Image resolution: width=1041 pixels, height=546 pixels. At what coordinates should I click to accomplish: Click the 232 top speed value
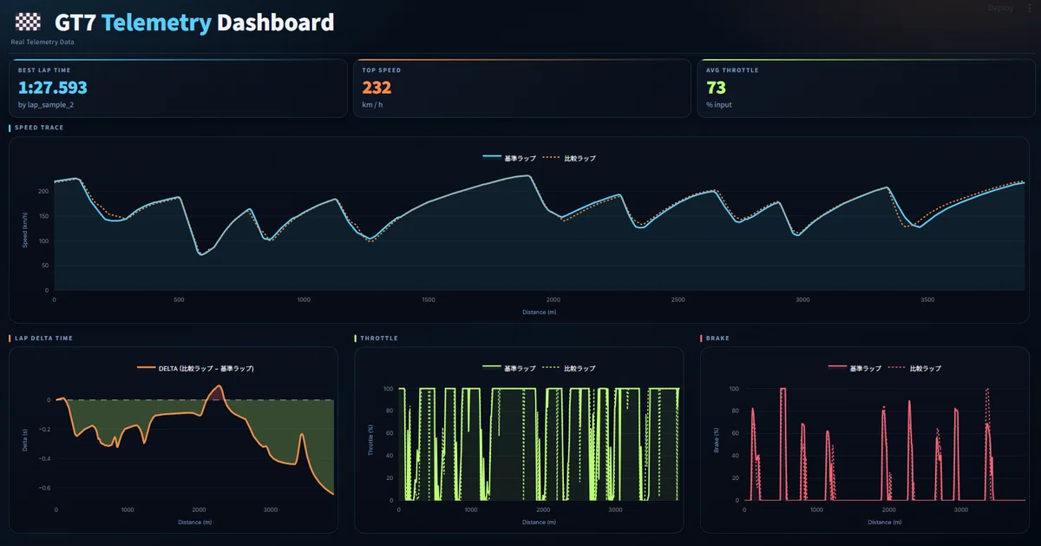tap(376, 88)
